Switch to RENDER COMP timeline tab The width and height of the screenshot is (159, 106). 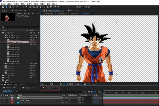11,88
